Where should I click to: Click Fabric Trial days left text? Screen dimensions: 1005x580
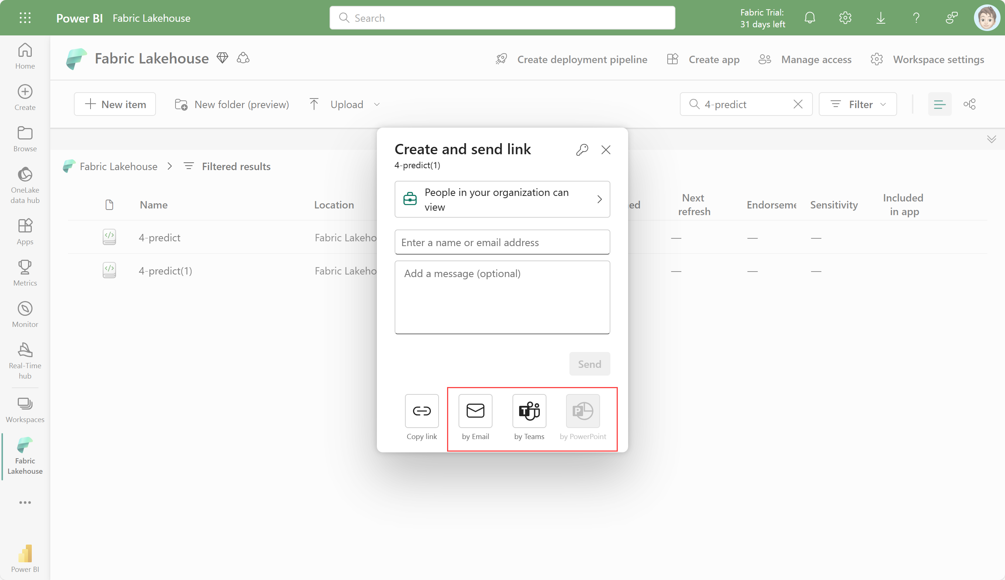point(762,18)
